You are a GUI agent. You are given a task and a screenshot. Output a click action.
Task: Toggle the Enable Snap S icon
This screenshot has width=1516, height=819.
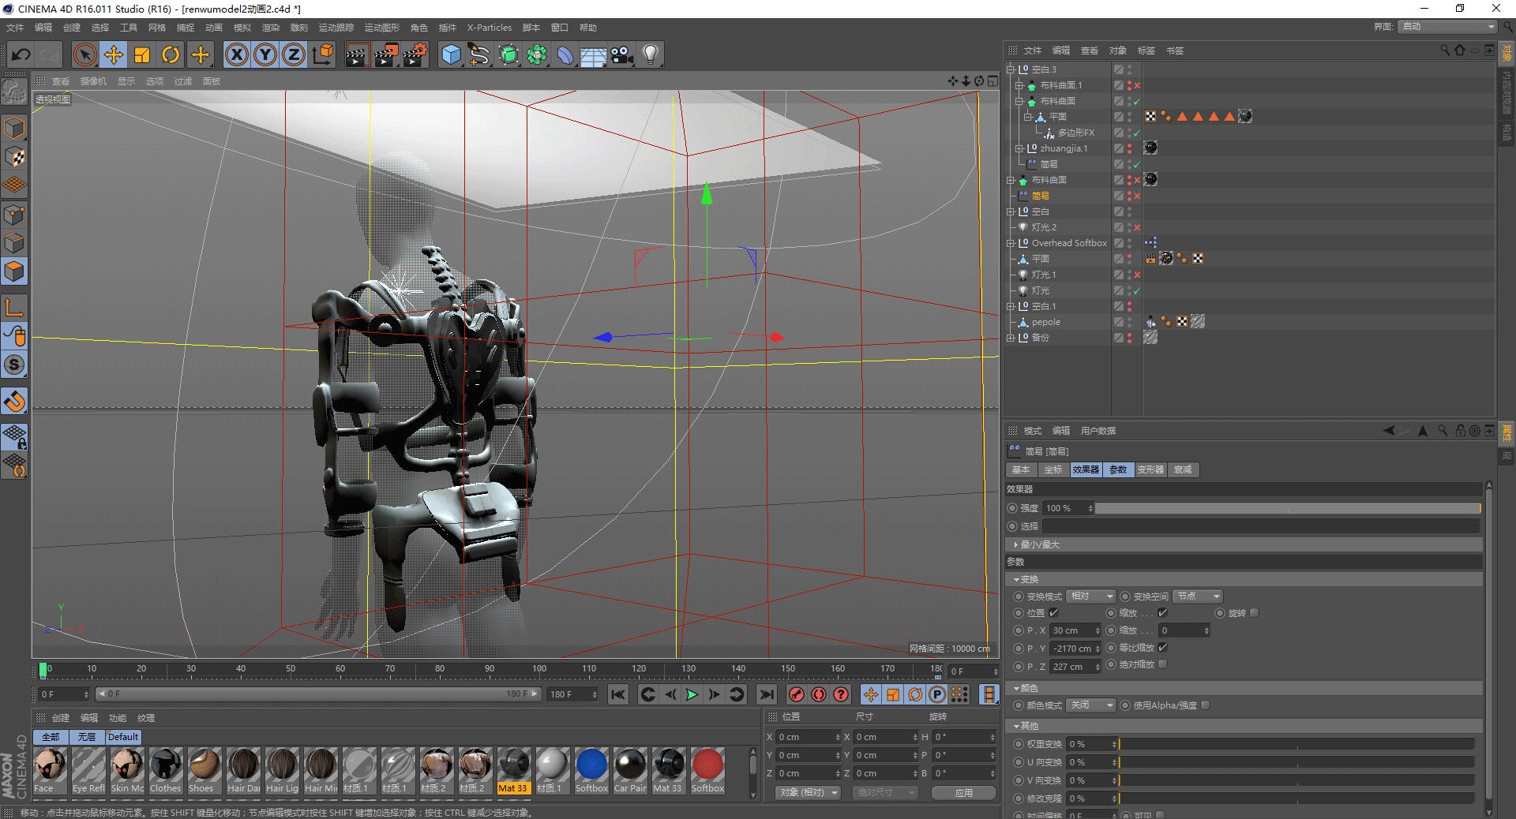[x=15, y=365]
